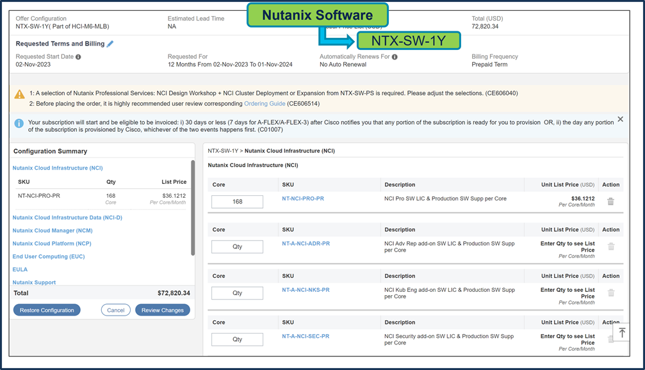Select the NCI Pro SW LIC description
Image resolution: width=645 pixels, height=370 pixels.
445,198
